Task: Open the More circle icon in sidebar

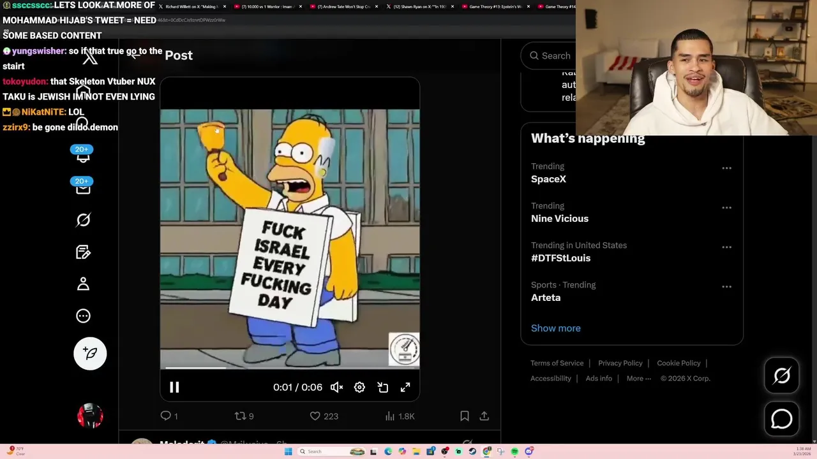Action: [x=83, y=316]
